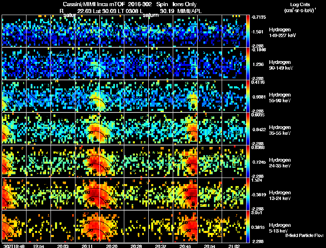Select the 19:54 time label

pos(38,246)
